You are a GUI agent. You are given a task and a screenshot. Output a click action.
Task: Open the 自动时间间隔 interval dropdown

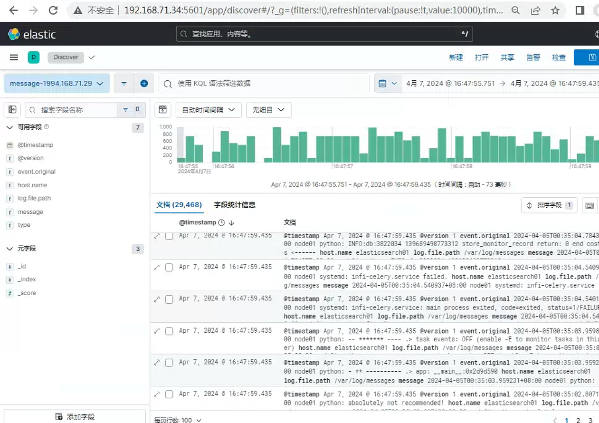click(x=209, y=110)
